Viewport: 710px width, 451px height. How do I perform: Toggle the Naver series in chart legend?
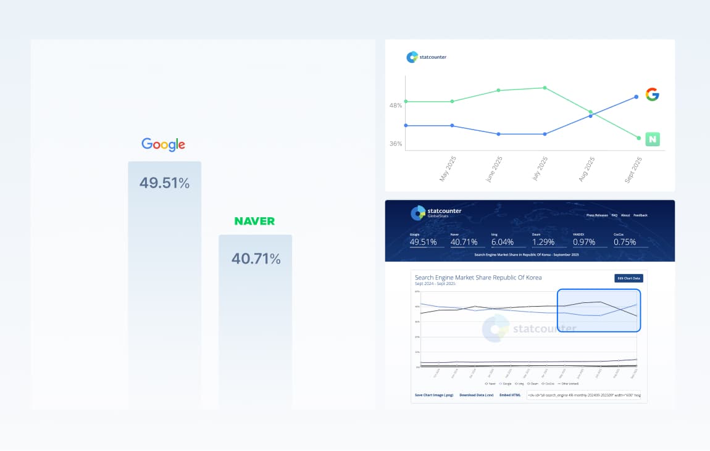pos(490,384)
